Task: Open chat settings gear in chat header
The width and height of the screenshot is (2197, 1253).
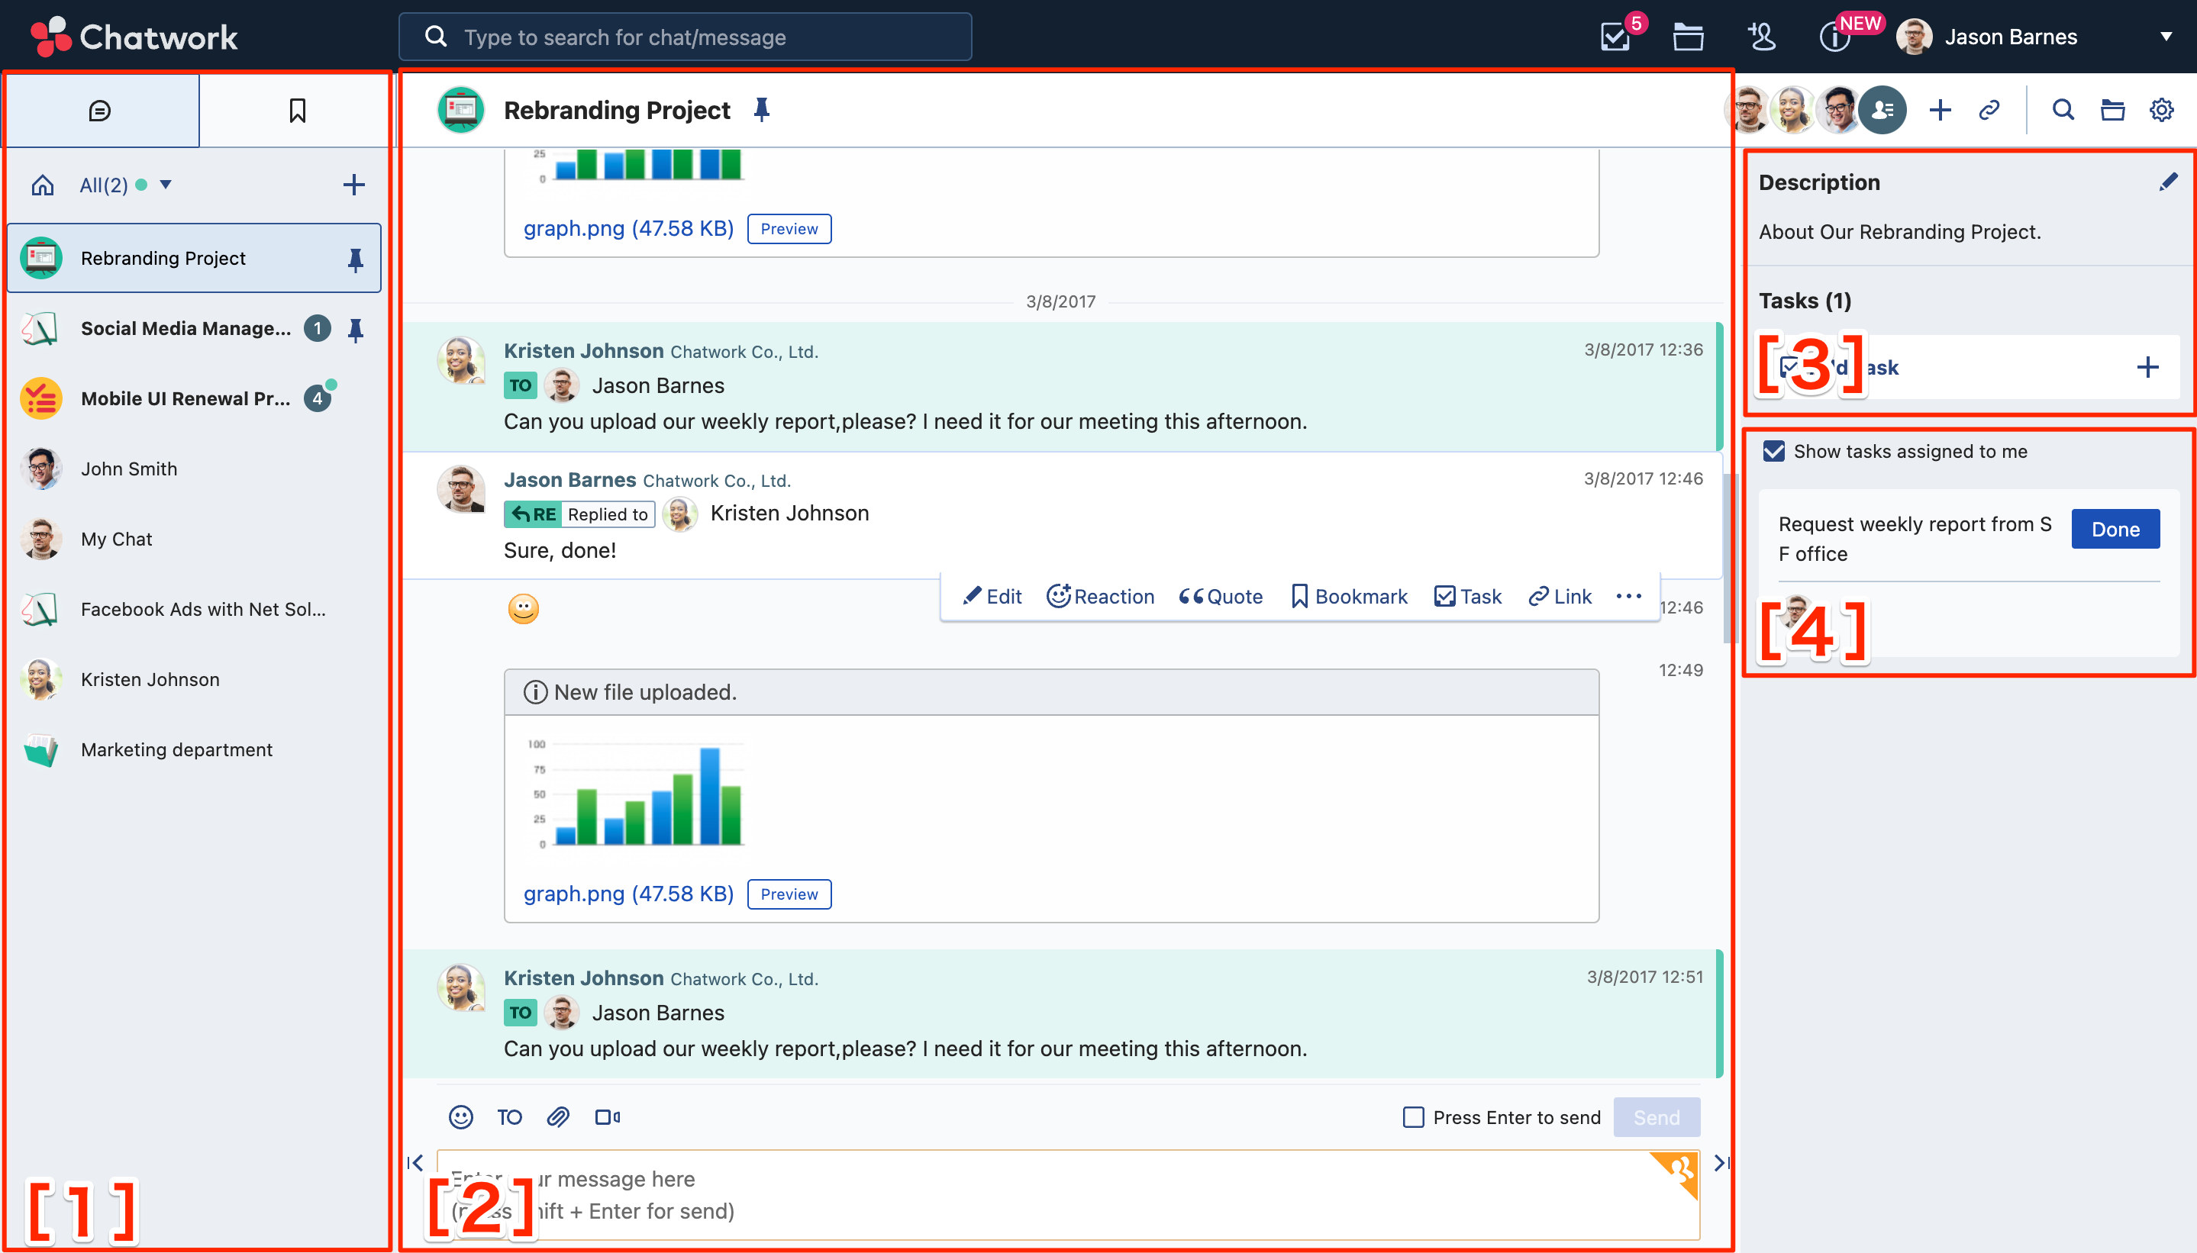Action: click(2163, 109)
